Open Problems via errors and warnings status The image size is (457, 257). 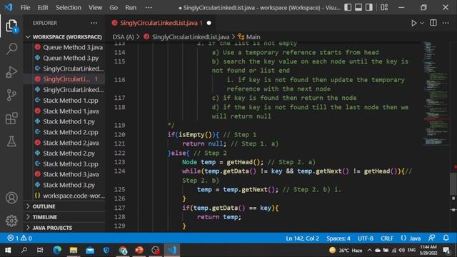point(19,238)
